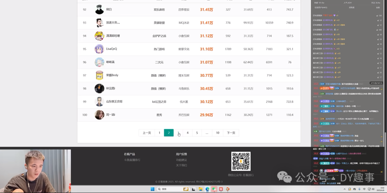Select category lol云顶之弈 in row 99
Viewport: 387px width, 193px height.
point(159,102)
